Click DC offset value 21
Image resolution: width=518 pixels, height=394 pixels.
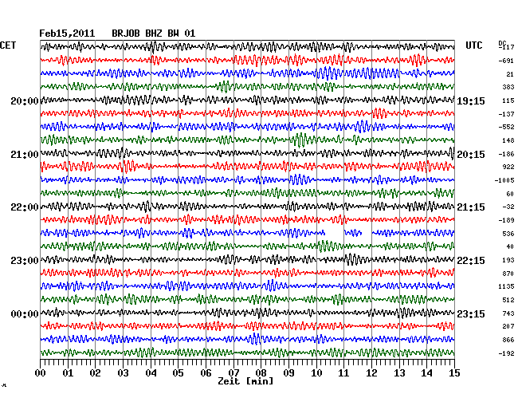[x=510, y=74]
